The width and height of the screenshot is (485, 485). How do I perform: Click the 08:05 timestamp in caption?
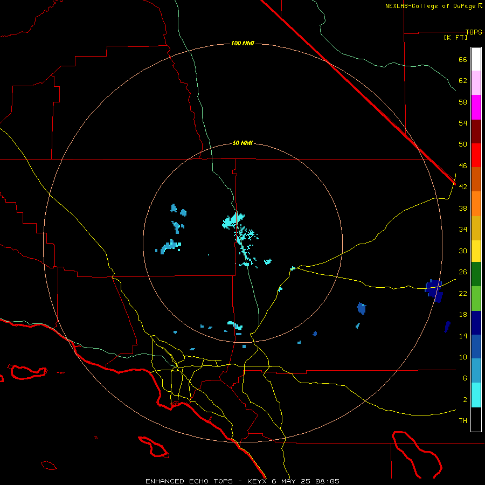[327, 481]
